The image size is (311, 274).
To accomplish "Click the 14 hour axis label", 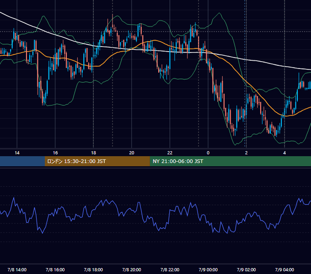I will tap(17, 153).
